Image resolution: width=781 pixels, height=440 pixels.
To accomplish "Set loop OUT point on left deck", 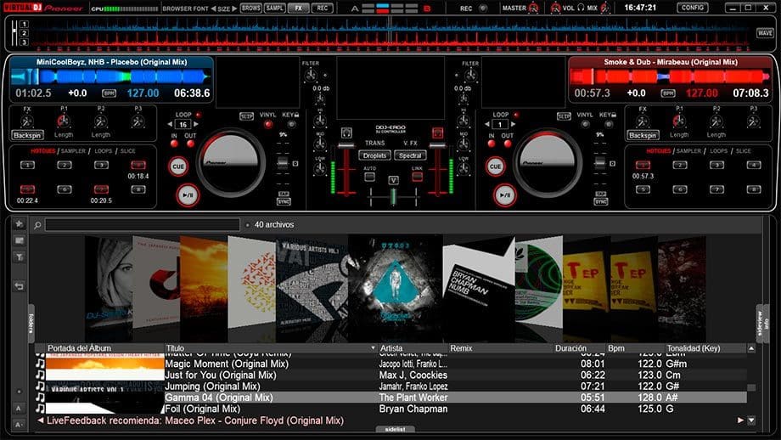I will [x=190, y=144].
